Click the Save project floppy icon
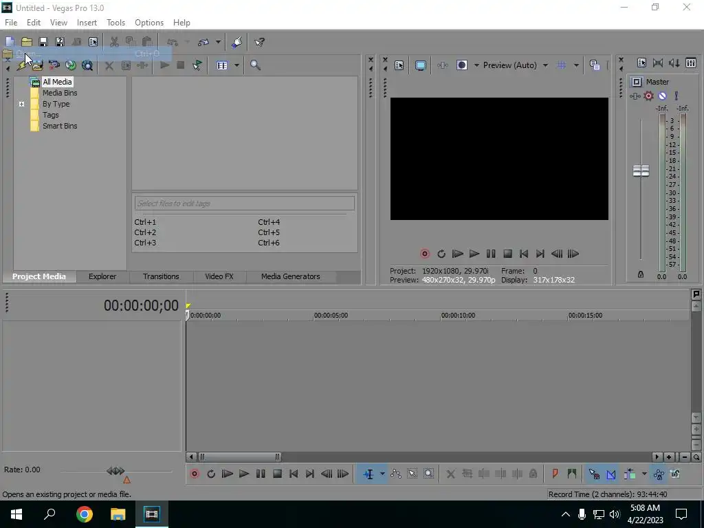Viewport: 704px width, 528px height. [43, 42]
